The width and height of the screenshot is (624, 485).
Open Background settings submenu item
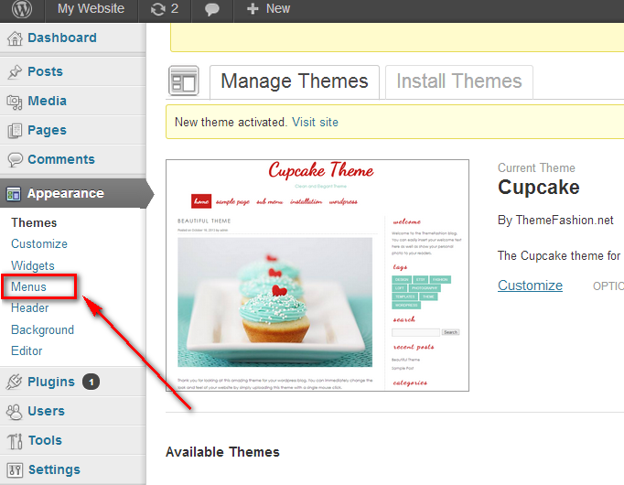coord(43,329)
